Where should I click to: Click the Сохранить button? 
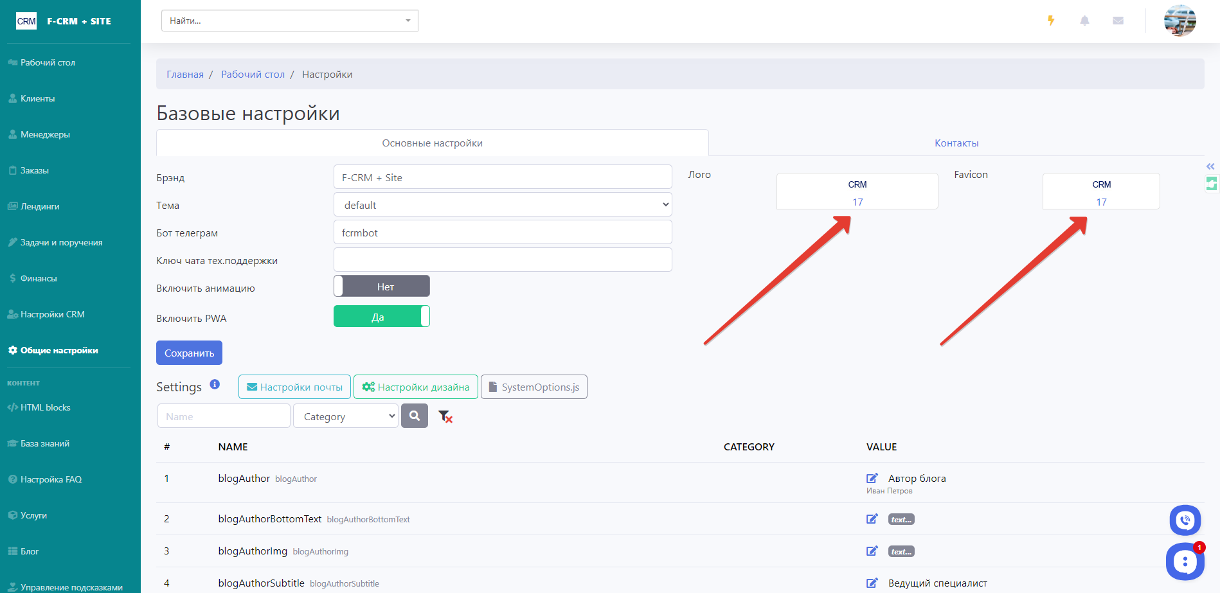coord(189,353)
